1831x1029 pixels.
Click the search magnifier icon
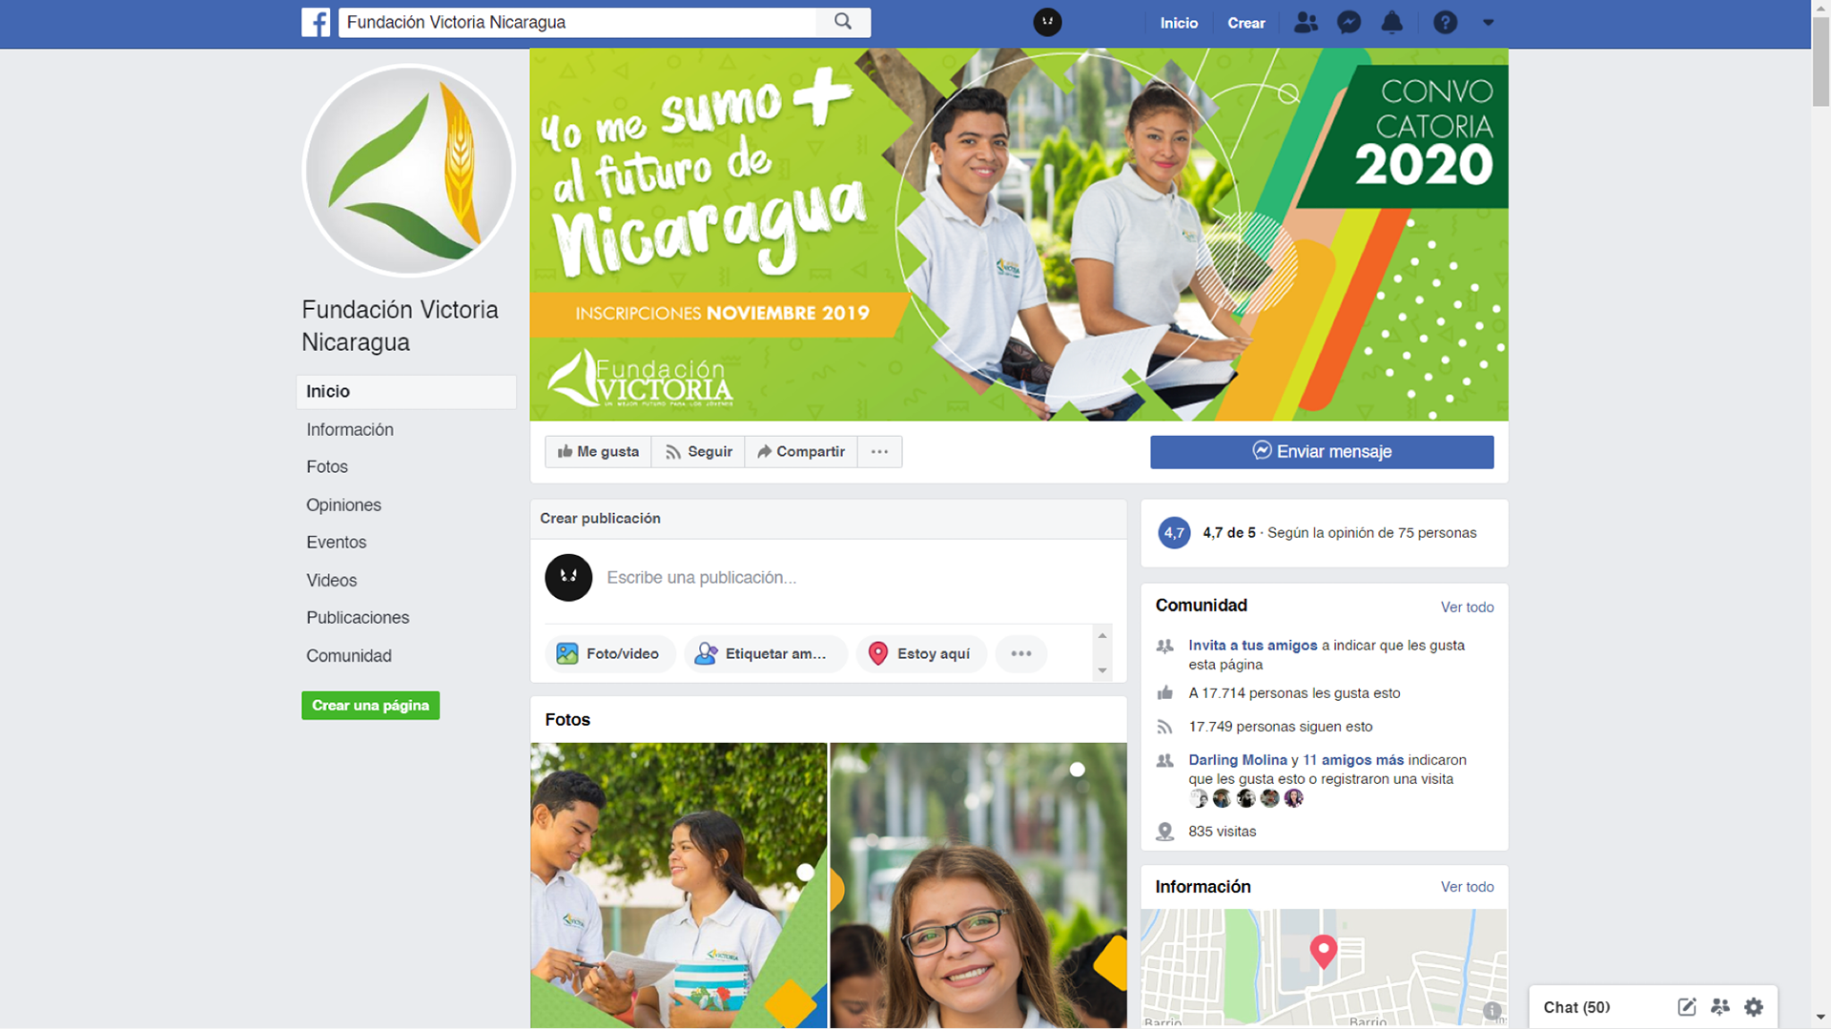tap(843, 22)
